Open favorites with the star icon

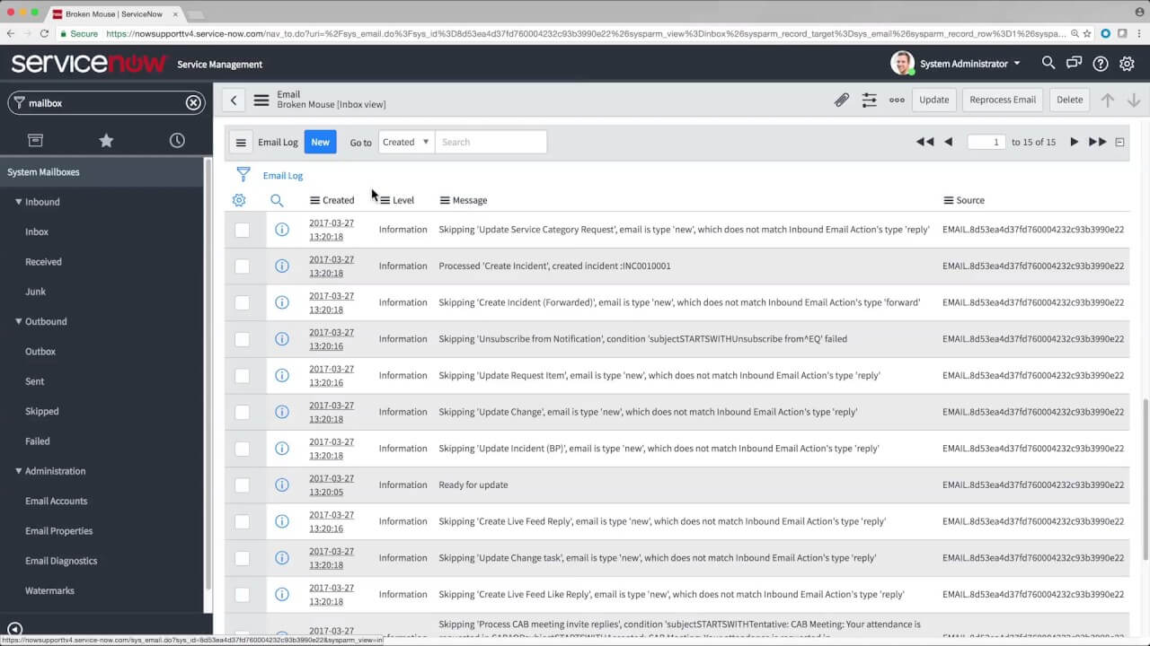(106, 140)
